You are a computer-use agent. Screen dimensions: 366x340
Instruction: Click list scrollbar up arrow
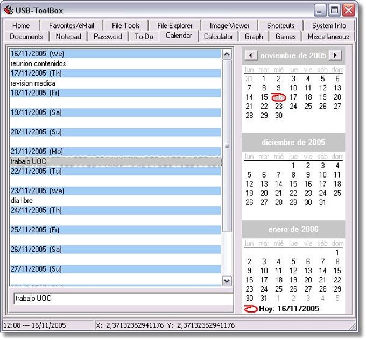(227, 54)
